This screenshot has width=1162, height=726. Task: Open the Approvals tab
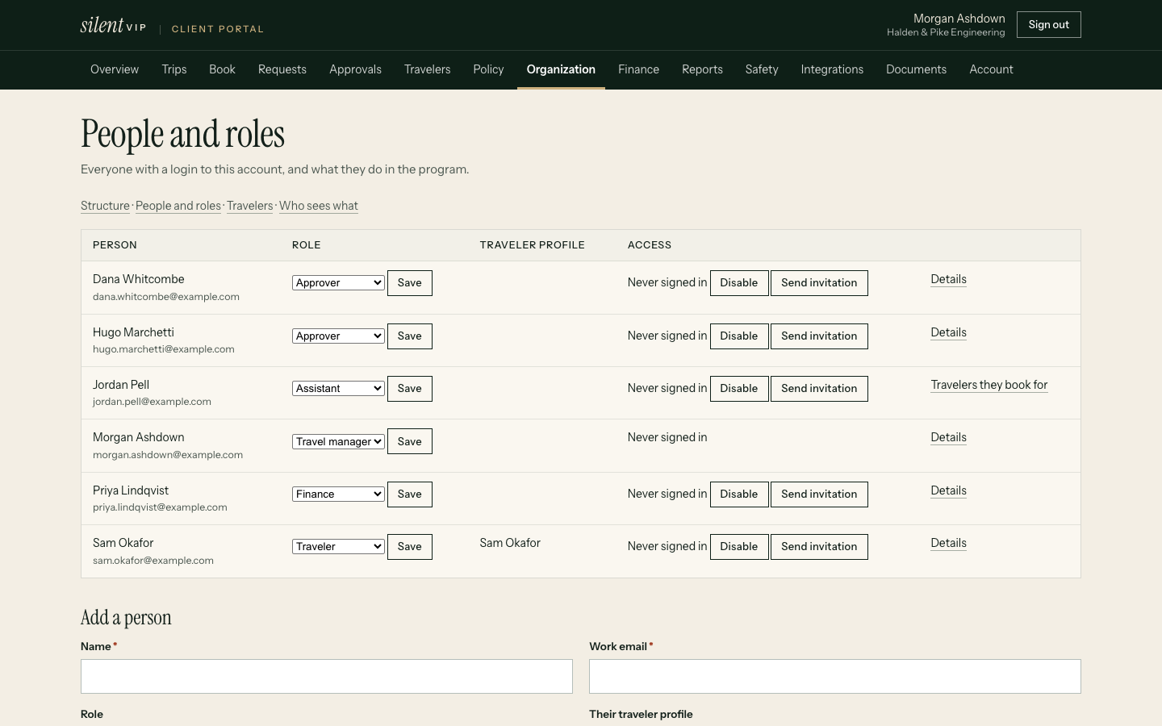[355, 69]
